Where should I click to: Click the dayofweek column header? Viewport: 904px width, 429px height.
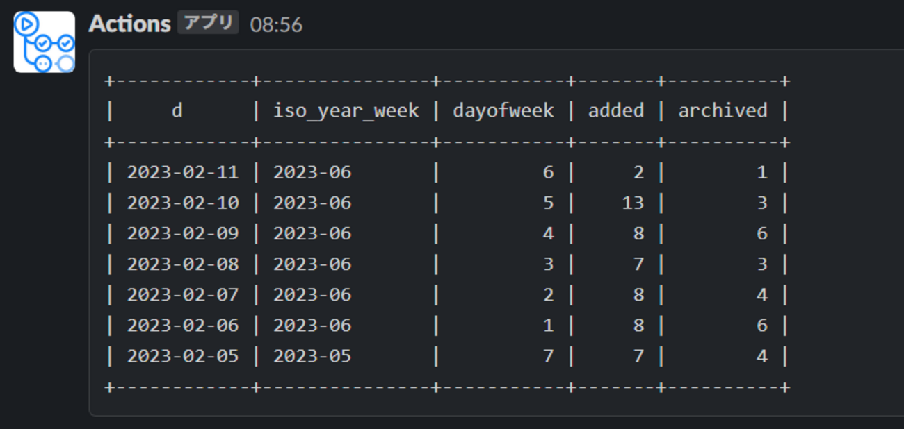(503, 110)
